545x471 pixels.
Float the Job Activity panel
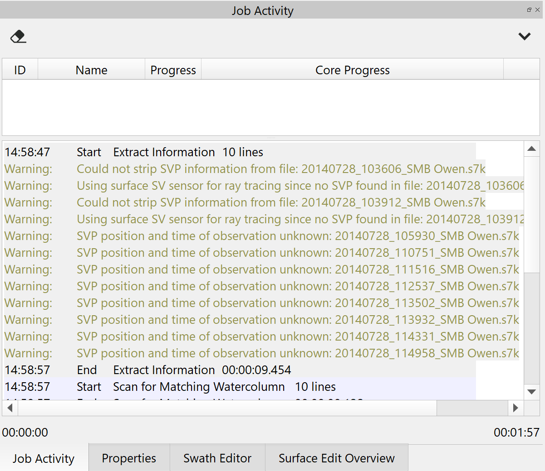(x=529, y=10)
